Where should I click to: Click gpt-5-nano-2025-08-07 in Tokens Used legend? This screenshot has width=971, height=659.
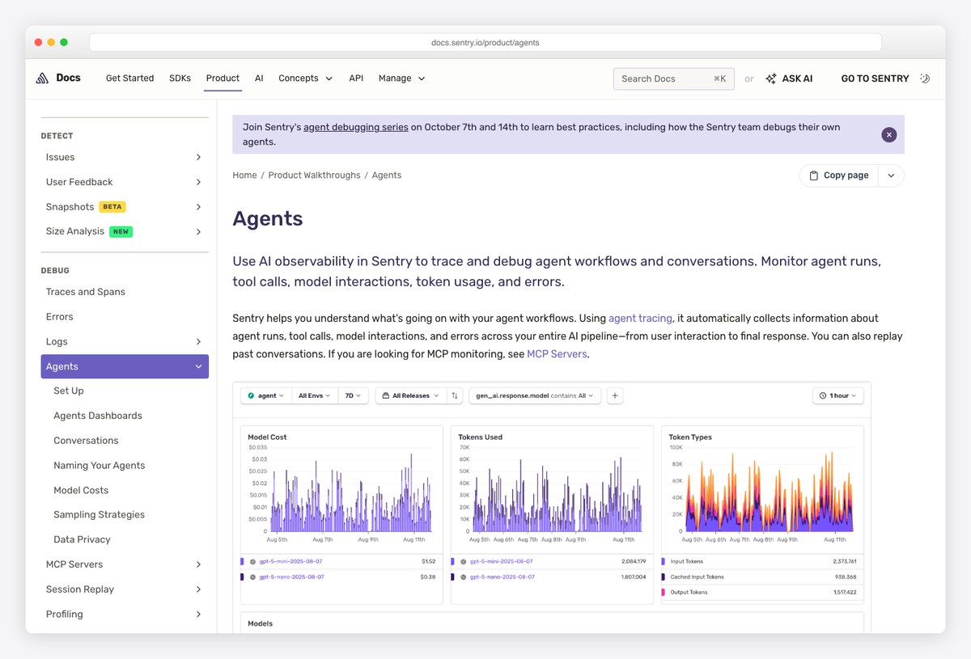501,577
